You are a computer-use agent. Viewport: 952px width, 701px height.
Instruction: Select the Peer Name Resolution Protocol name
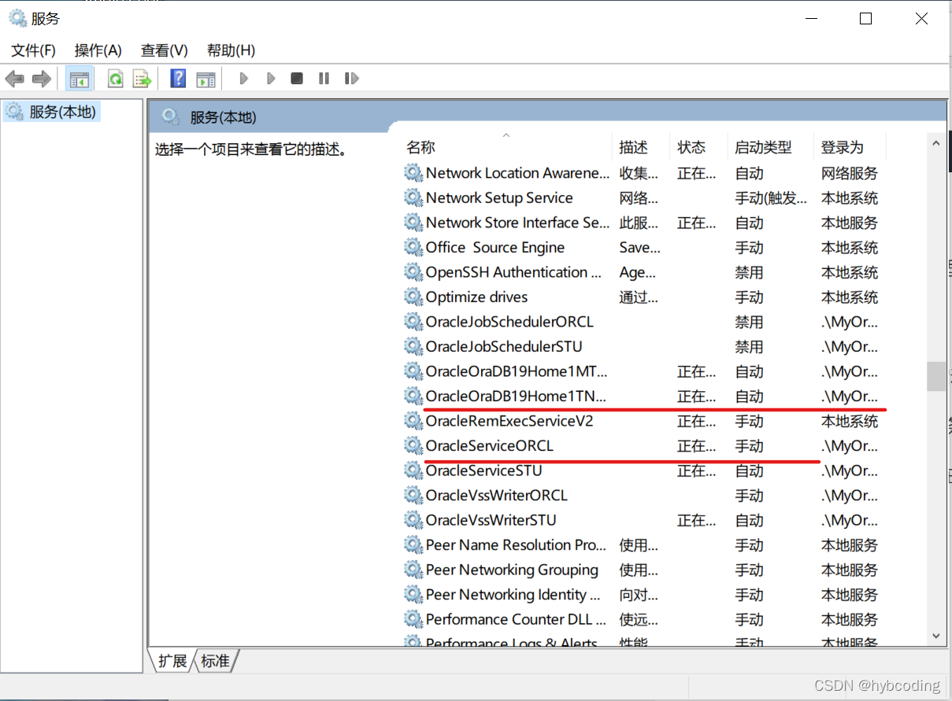pos(516,544)
